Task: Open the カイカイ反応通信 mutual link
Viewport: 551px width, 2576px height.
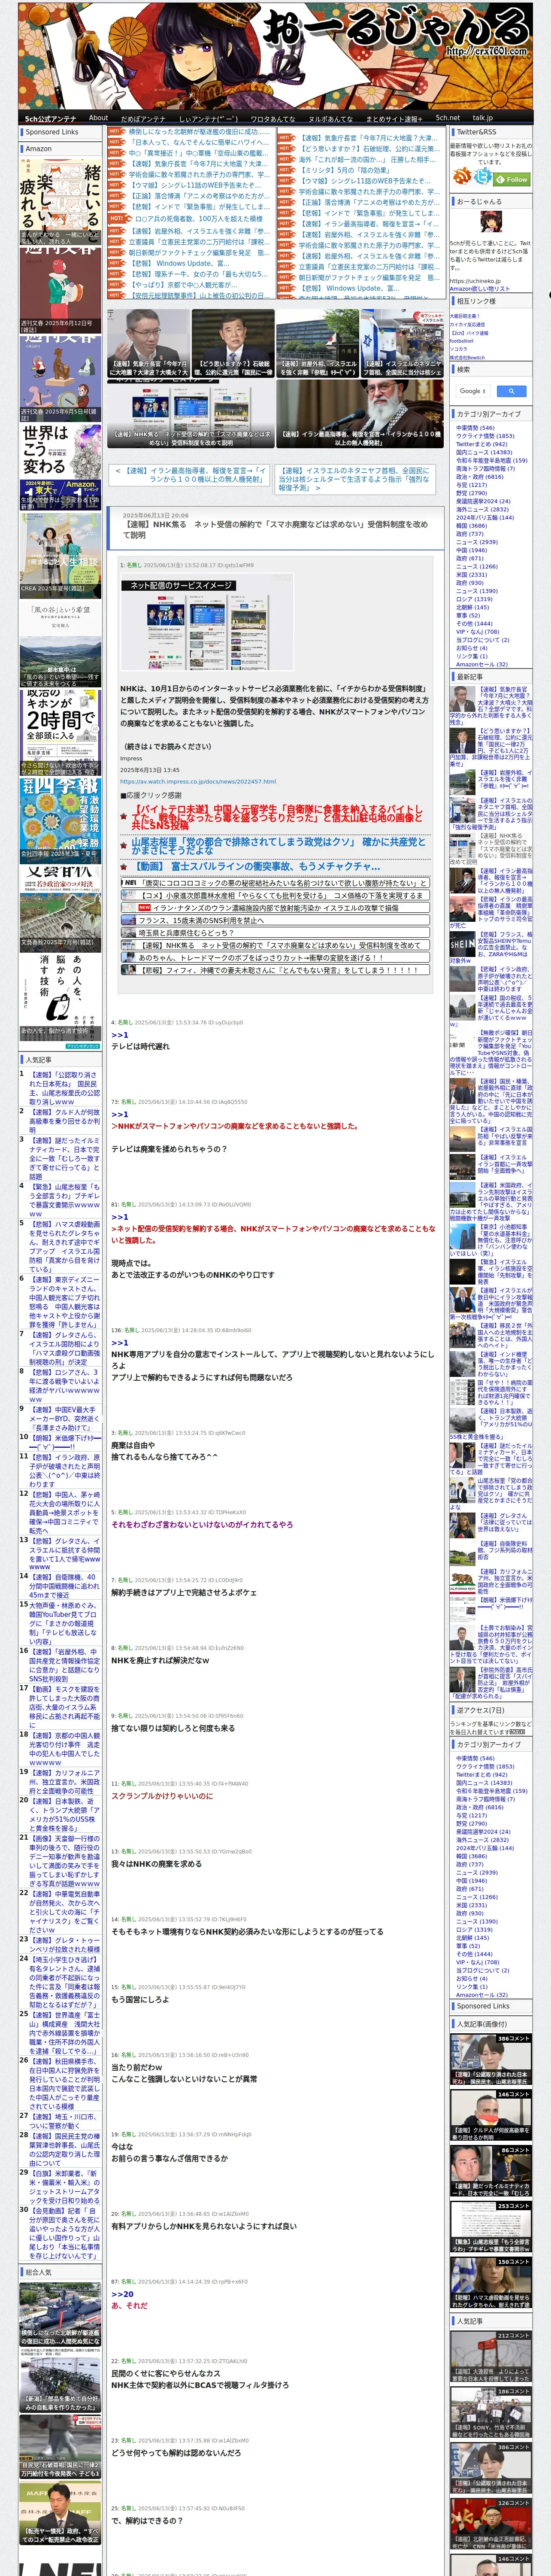Action: point(467,324)
